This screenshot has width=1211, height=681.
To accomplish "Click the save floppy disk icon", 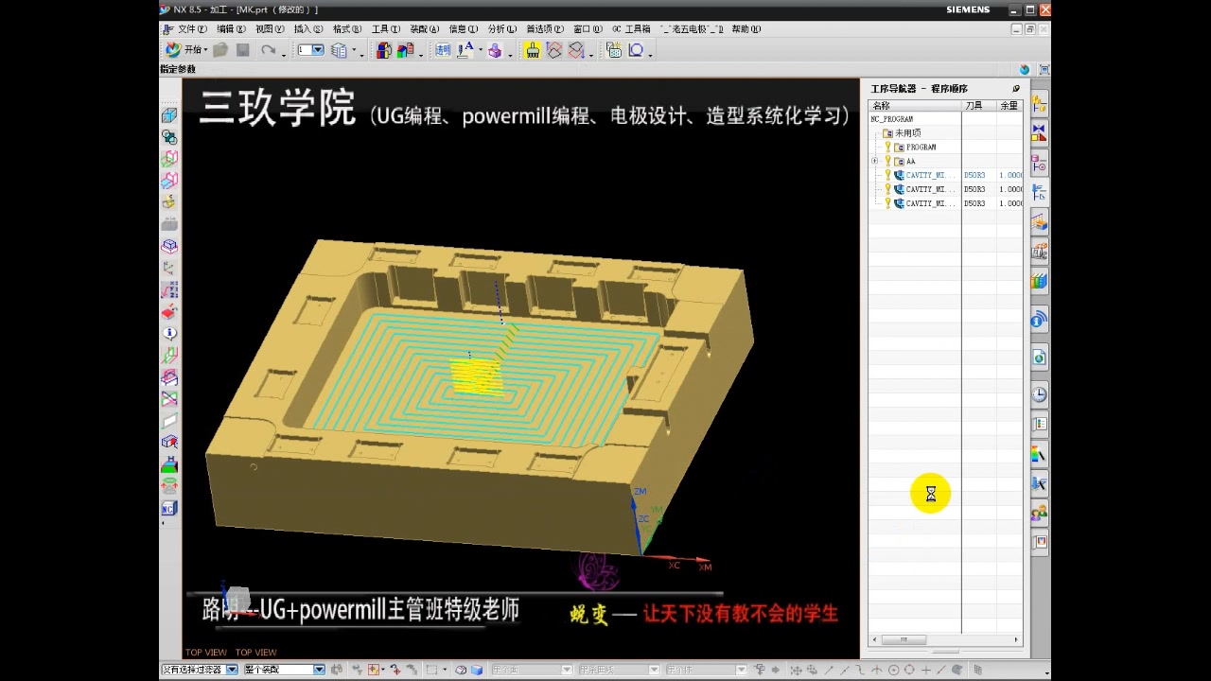I will (243, 50).
